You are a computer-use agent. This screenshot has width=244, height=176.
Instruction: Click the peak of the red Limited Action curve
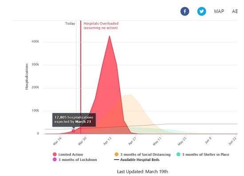pyautogui.click(x=110, y=36)
